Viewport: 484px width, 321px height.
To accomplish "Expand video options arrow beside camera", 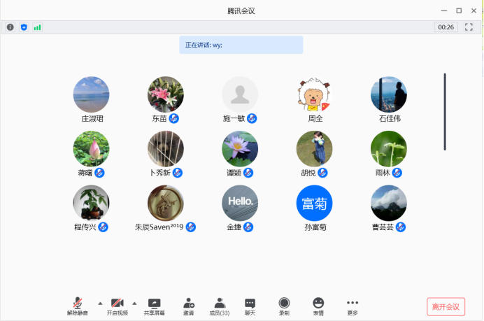I will coord(134,303).
